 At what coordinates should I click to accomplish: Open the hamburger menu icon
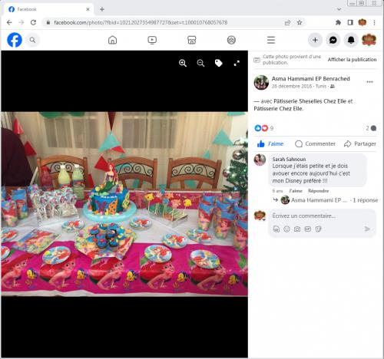click(271, 40)
